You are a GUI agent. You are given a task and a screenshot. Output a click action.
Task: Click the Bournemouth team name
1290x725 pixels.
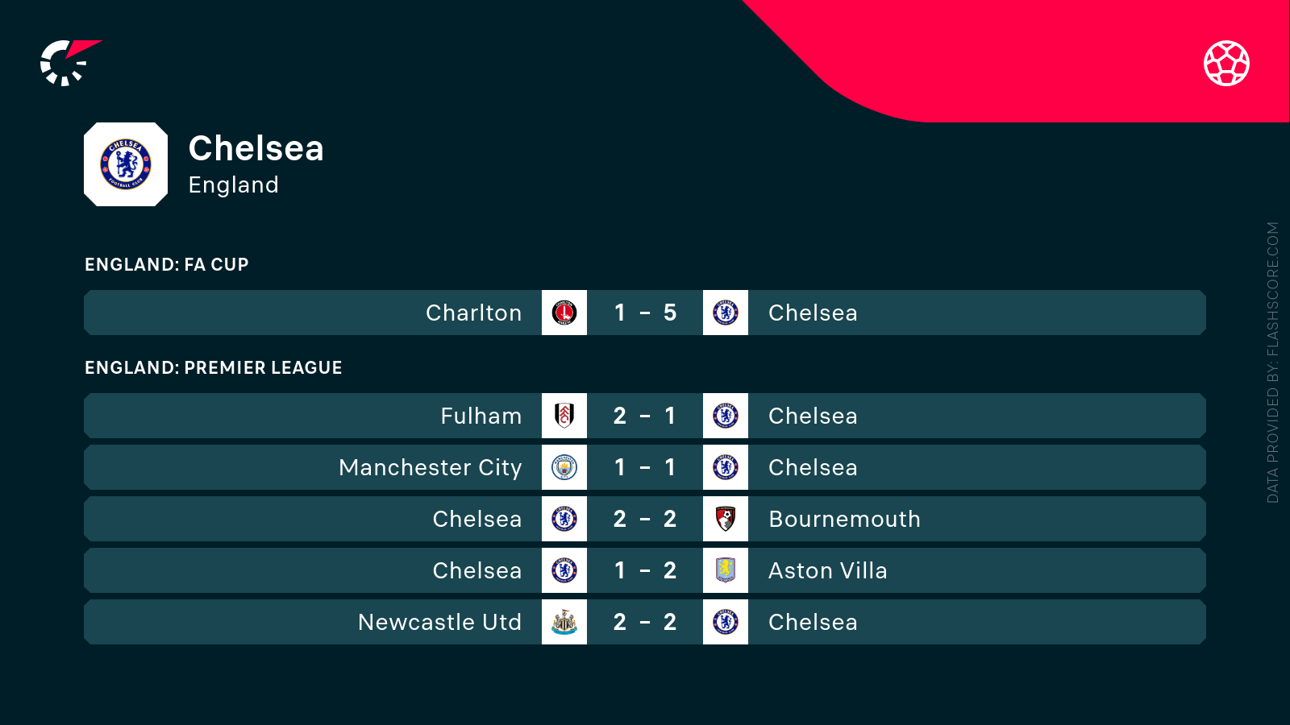pos(844,519)
